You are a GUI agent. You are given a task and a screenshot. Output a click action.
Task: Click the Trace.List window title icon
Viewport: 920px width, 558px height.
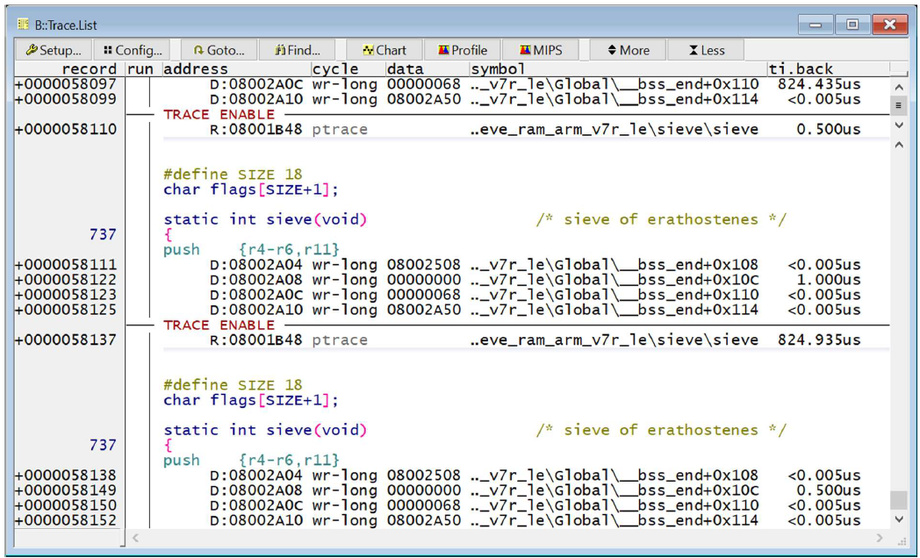point(24,25)
